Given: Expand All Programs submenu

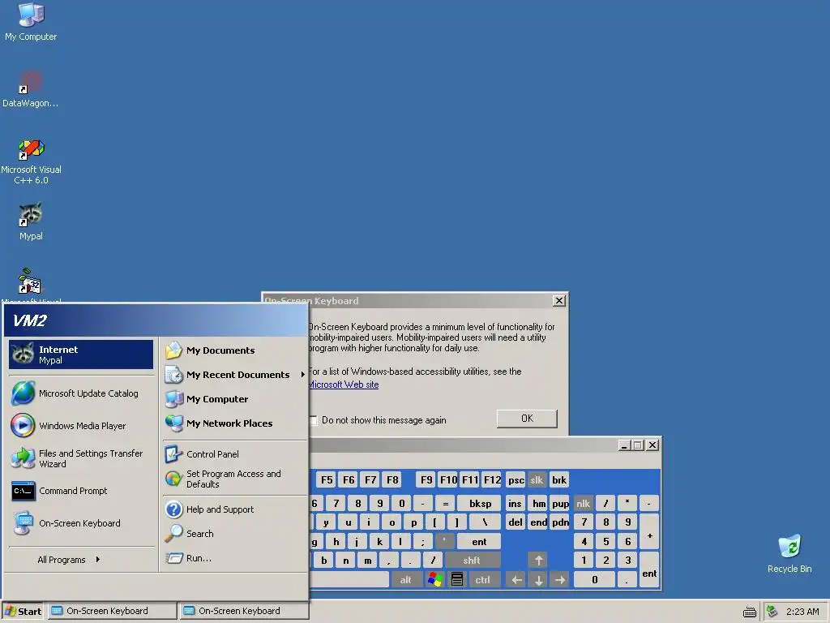Looking at the screenshot, I should [69, 560].
